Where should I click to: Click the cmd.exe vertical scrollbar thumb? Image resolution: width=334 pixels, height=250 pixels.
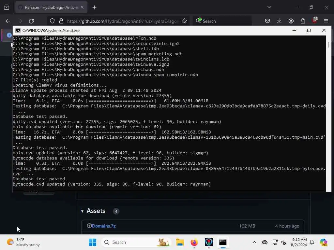(x=329, y=45)
